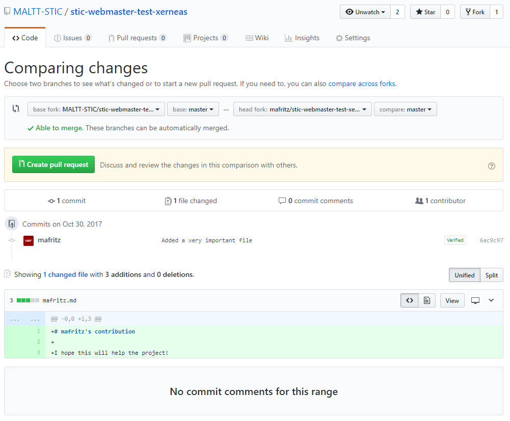
Task: Click diff line number 3
Action: pos(39,352)
